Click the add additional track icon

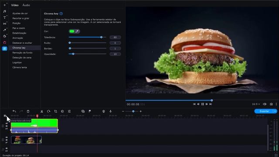pyautogui.click(x=5, y=116)
